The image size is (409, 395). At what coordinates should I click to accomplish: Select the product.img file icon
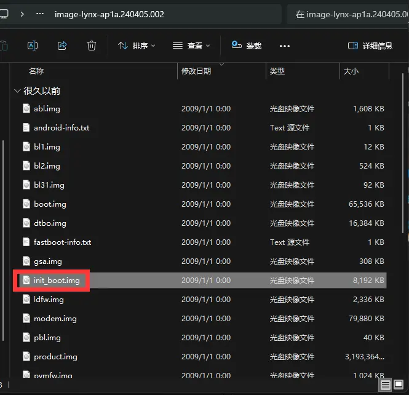26,356
